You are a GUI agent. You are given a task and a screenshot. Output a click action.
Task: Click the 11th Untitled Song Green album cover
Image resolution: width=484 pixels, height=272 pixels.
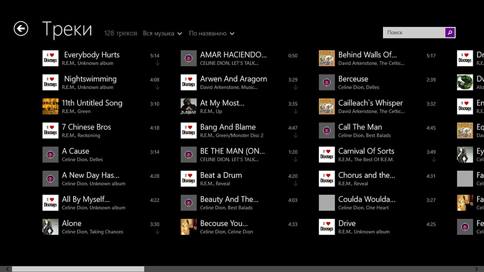[51, 106]
